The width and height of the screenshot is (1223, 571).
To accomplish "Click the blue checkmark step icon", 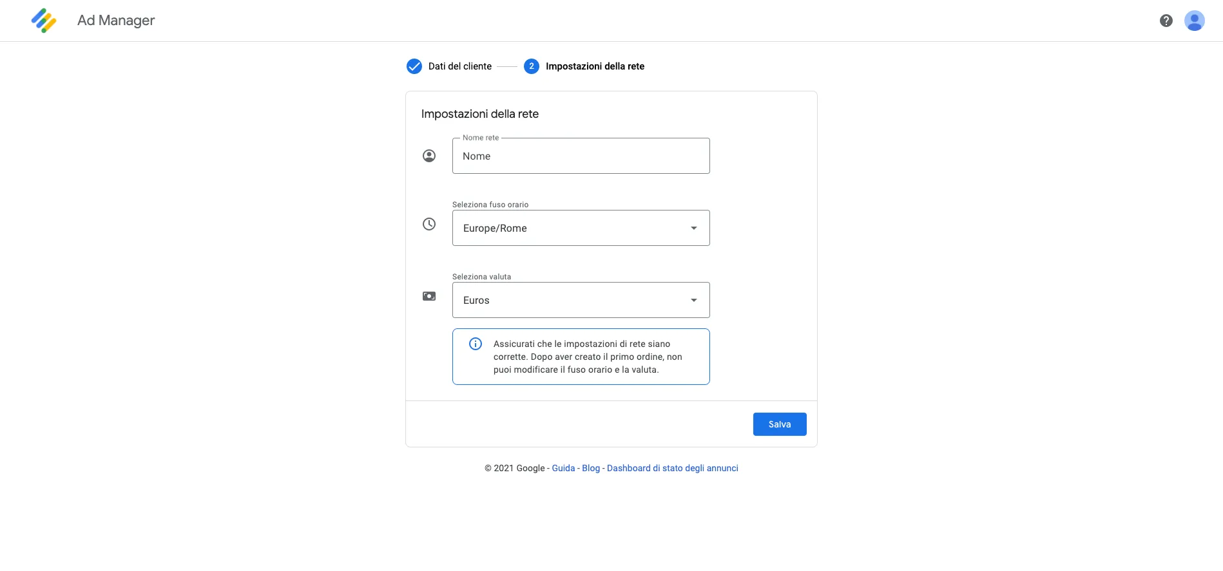I will pyautogui.click(x=414, y=66).
